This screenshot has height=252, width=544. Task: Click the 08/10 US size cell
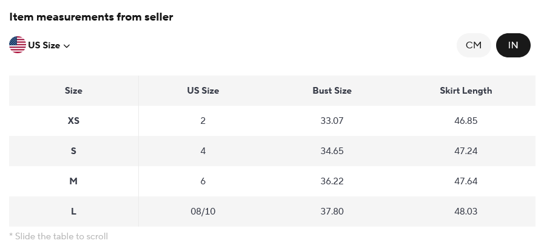pos(203,212)
